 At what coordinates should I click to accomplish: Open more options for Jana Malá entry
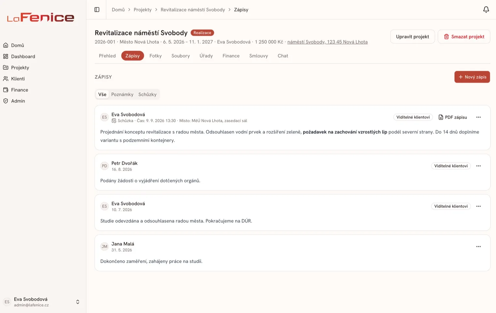point(478,246)
